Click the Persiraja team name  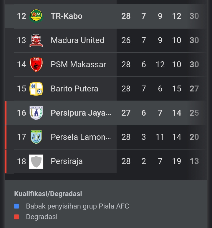pyautogui.click(x=67, y=161)
